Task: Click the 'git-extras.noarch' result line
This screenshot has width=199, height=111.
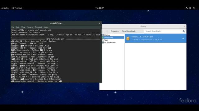Action: (31, 52)
